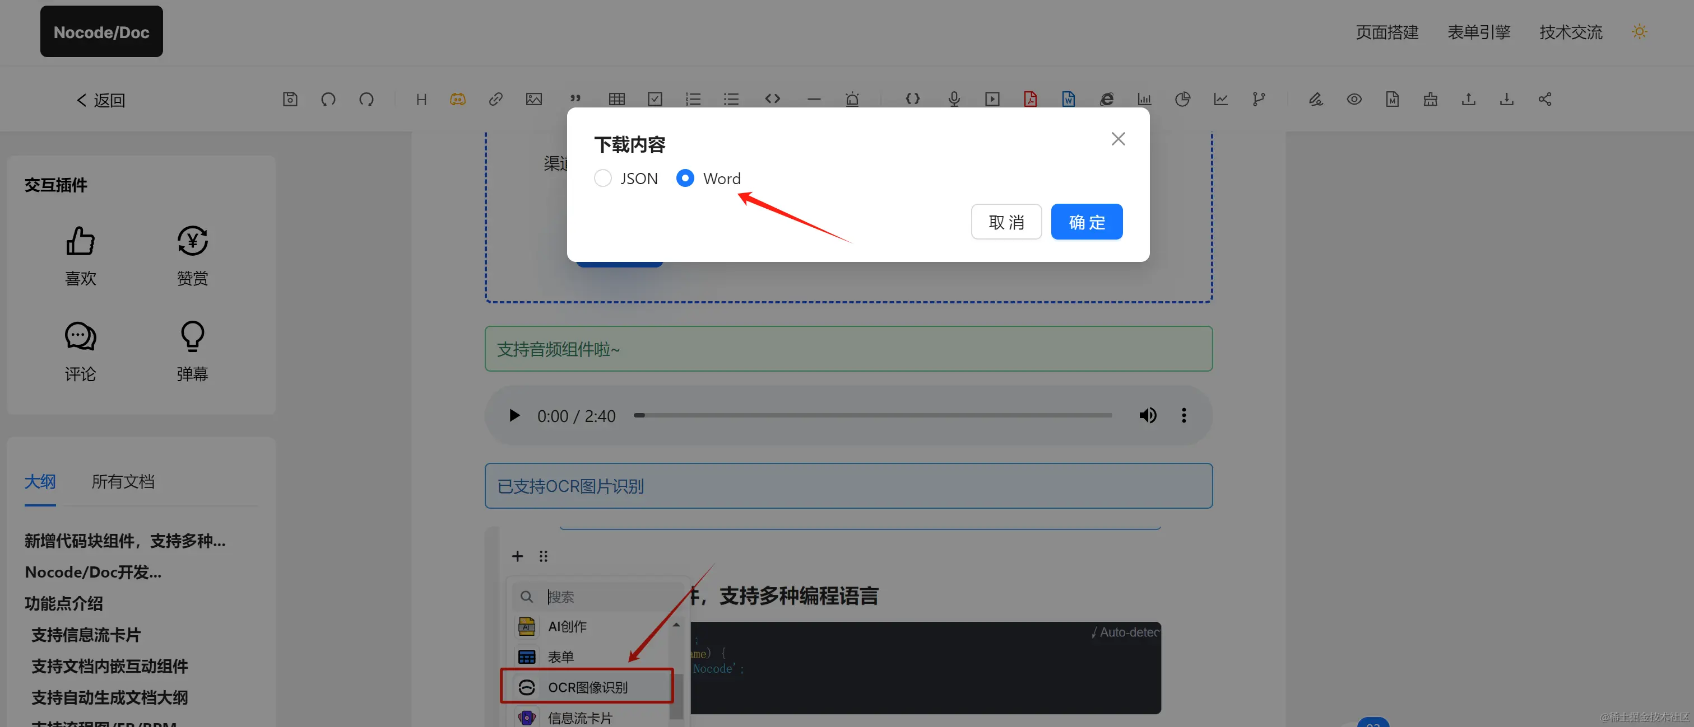Open audio player three-dot options menu
This screenshot has height=727, width=1694.
tap(1184, 415)
